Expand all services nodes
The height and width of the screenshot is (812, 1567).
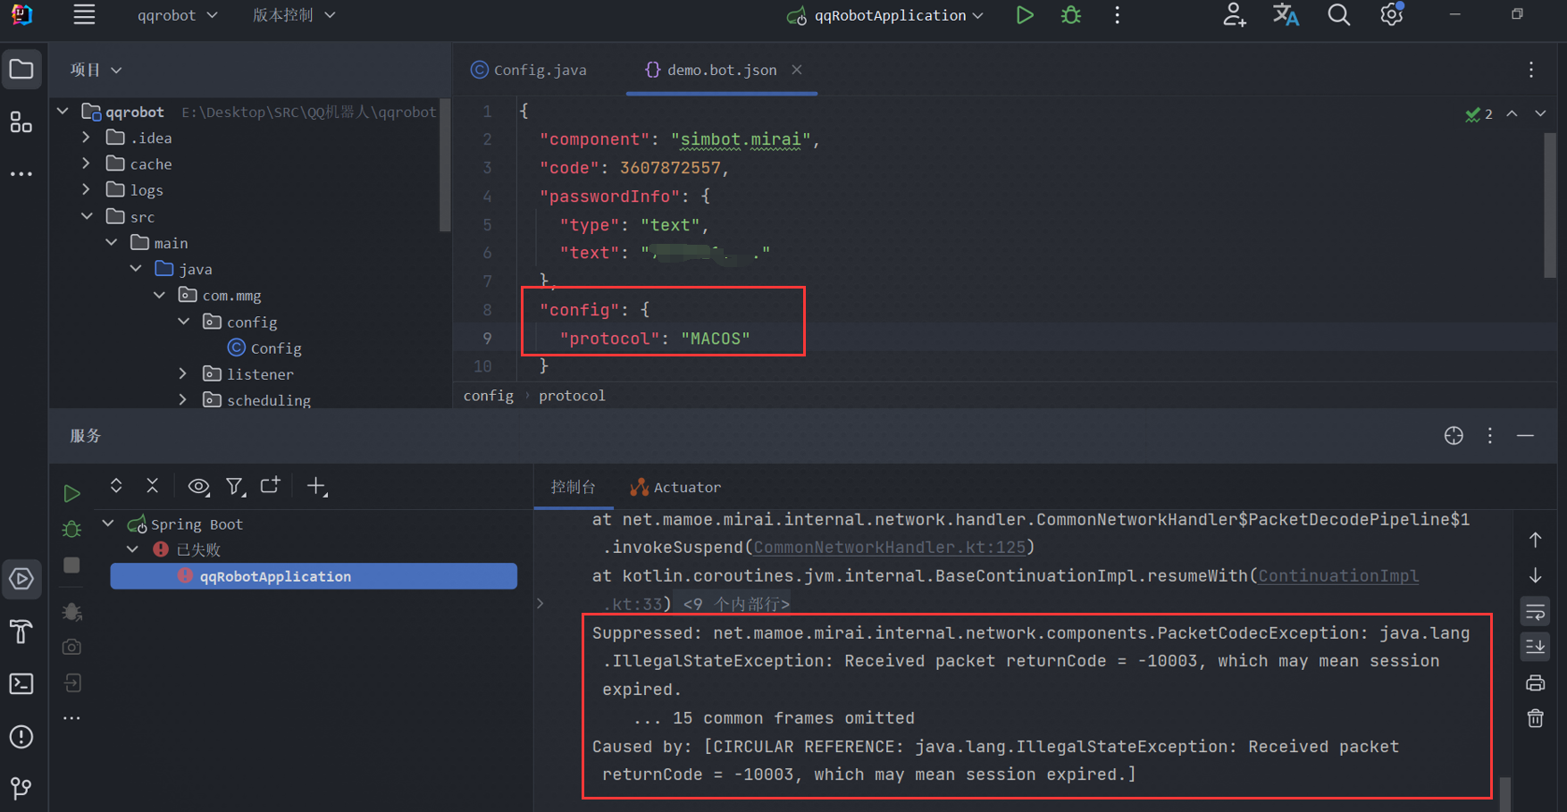pyautogui.click(x=116, y=485)
